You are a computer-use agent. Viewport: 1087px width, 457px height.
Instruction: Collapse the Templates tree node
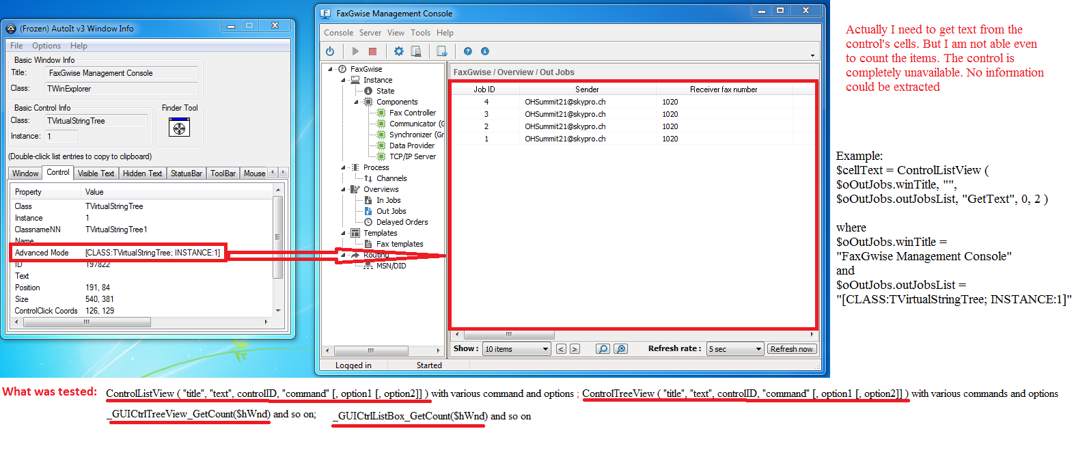[344, 233]
